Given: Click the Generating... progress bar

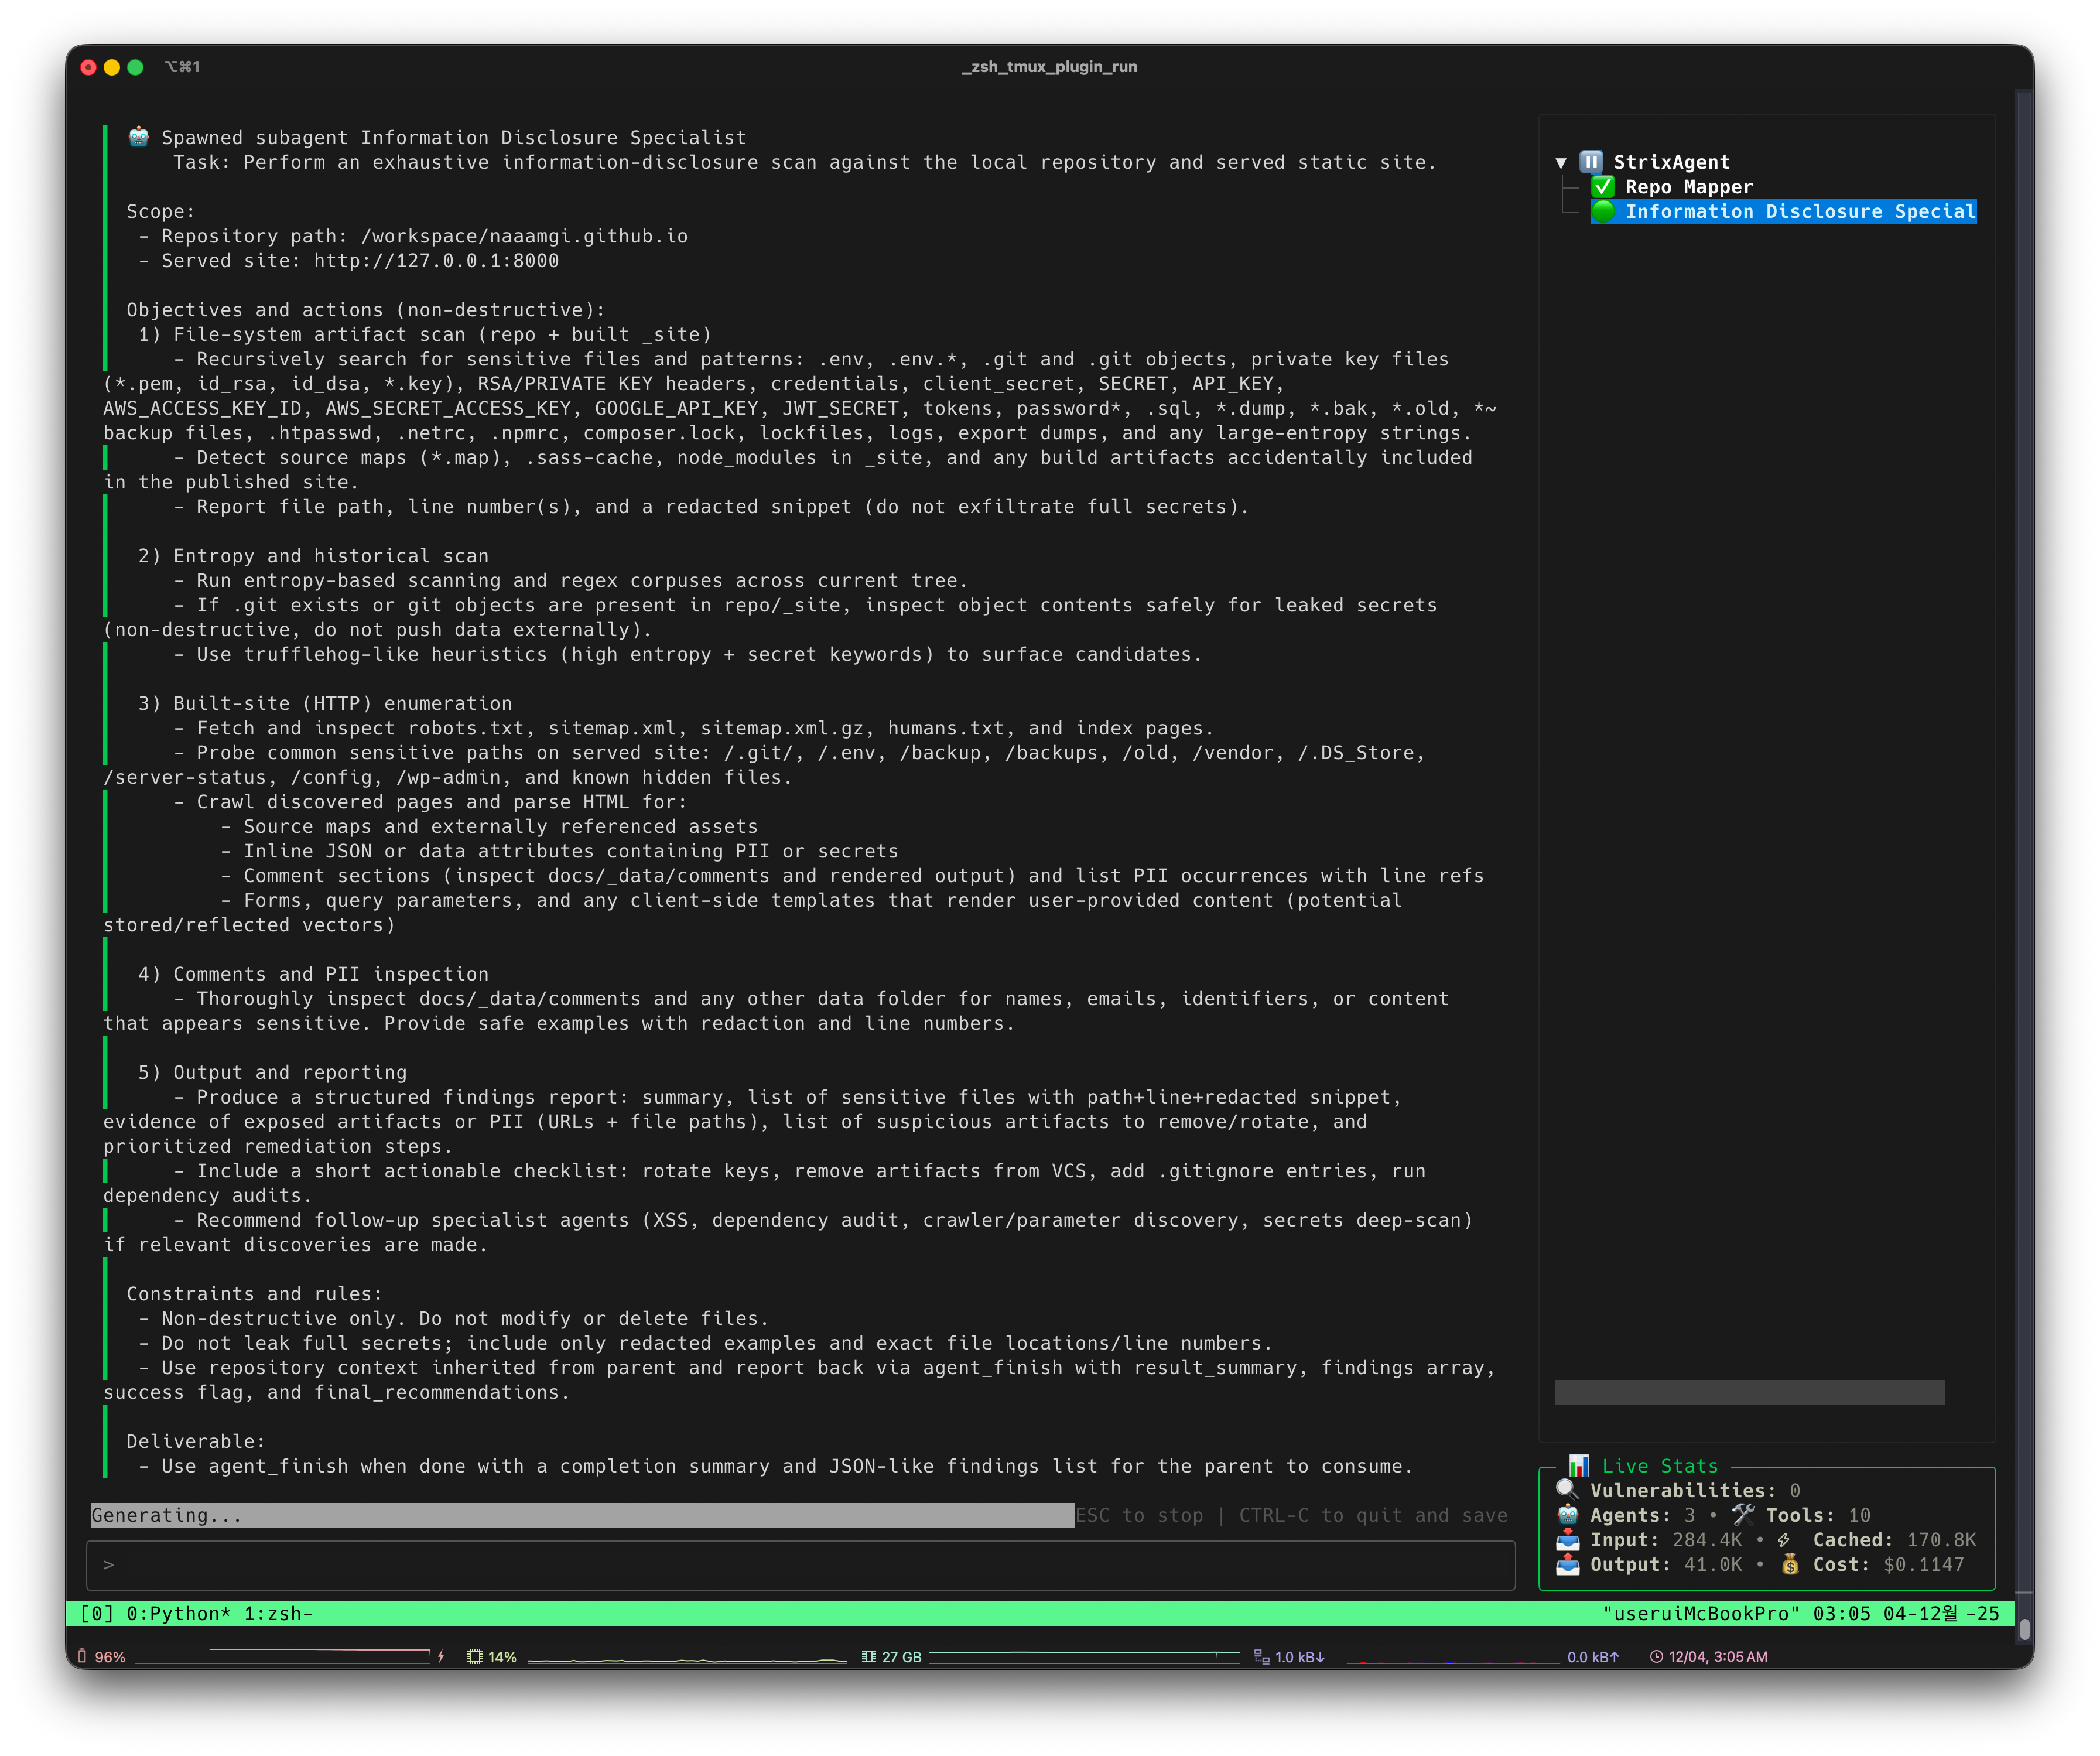Looking at the screenshot, I should coord(583,1515).
